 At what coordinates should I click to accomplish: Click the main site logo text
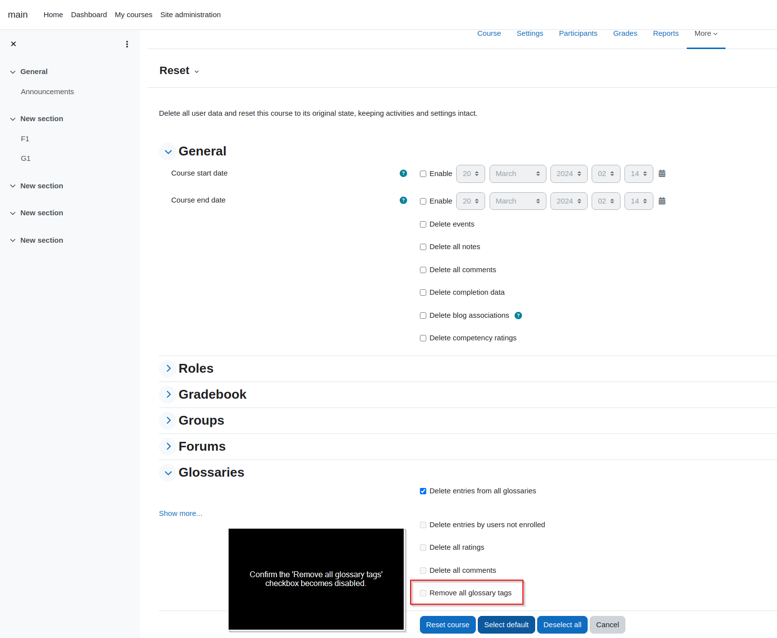click(x=18, y=15)
